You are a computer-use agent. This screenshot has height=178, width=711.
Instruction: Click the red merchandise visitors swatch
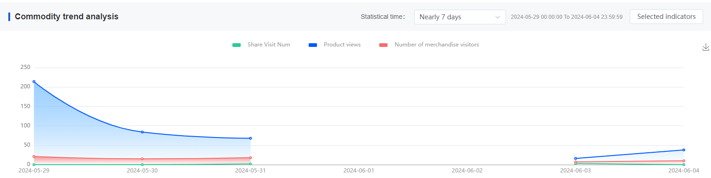383,45
